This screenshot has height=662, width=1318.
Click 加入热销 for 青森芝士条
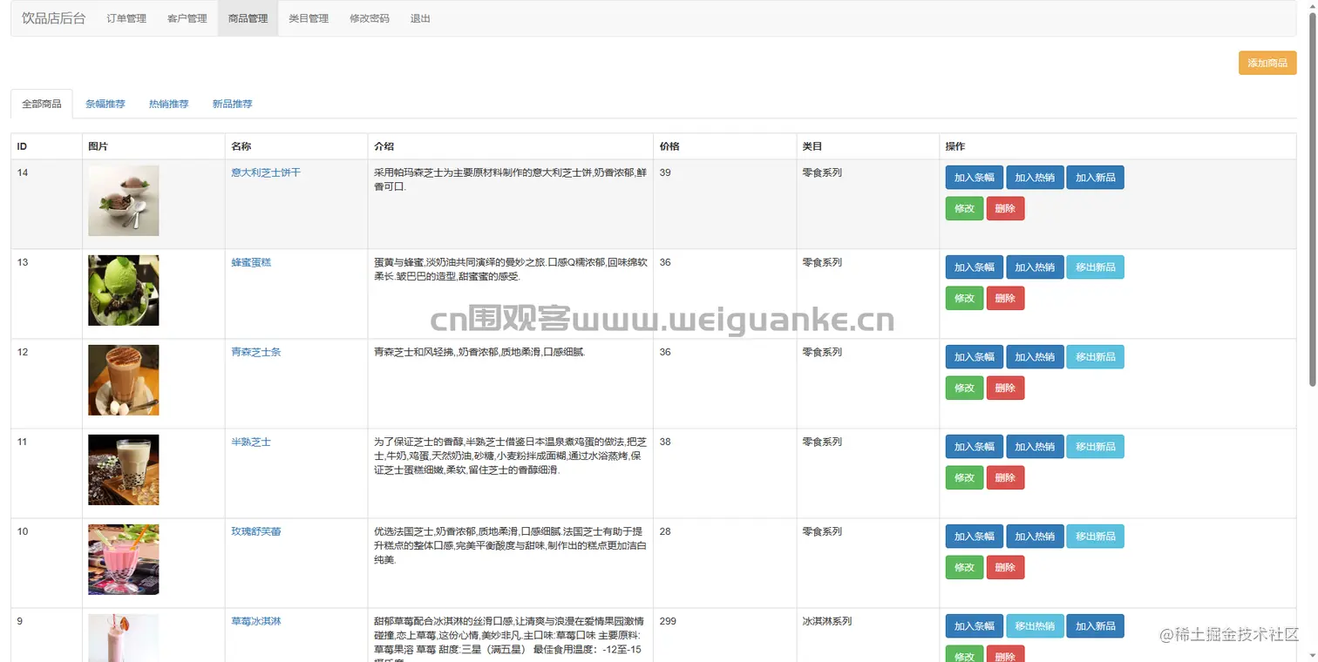tap(1035, 357)
